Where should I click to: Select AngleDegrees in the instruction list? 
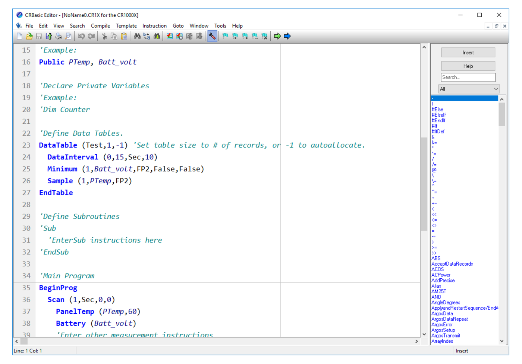(446, 303)
